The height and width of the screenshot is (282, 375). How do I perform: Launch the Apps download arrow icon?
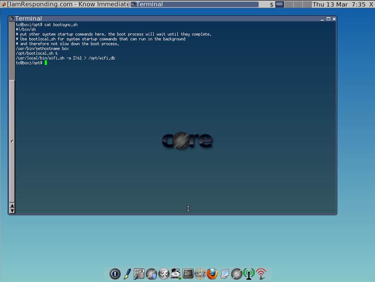click(151, 274)
